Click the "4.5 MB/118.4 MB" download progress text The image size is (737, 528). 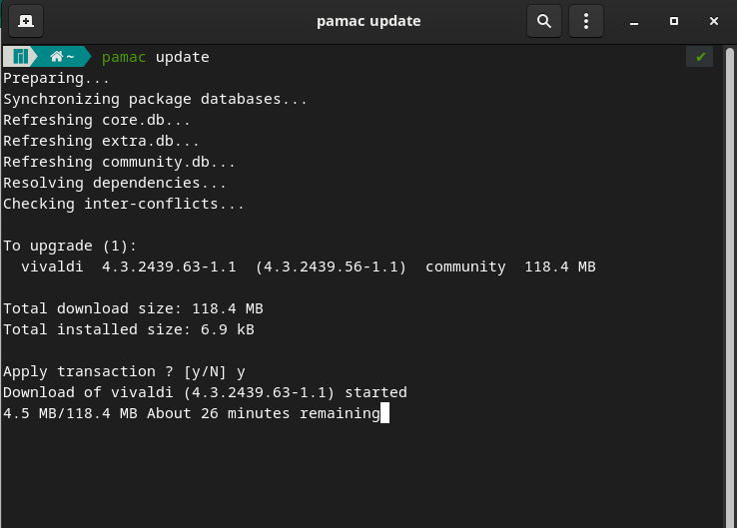click(70, 413)
